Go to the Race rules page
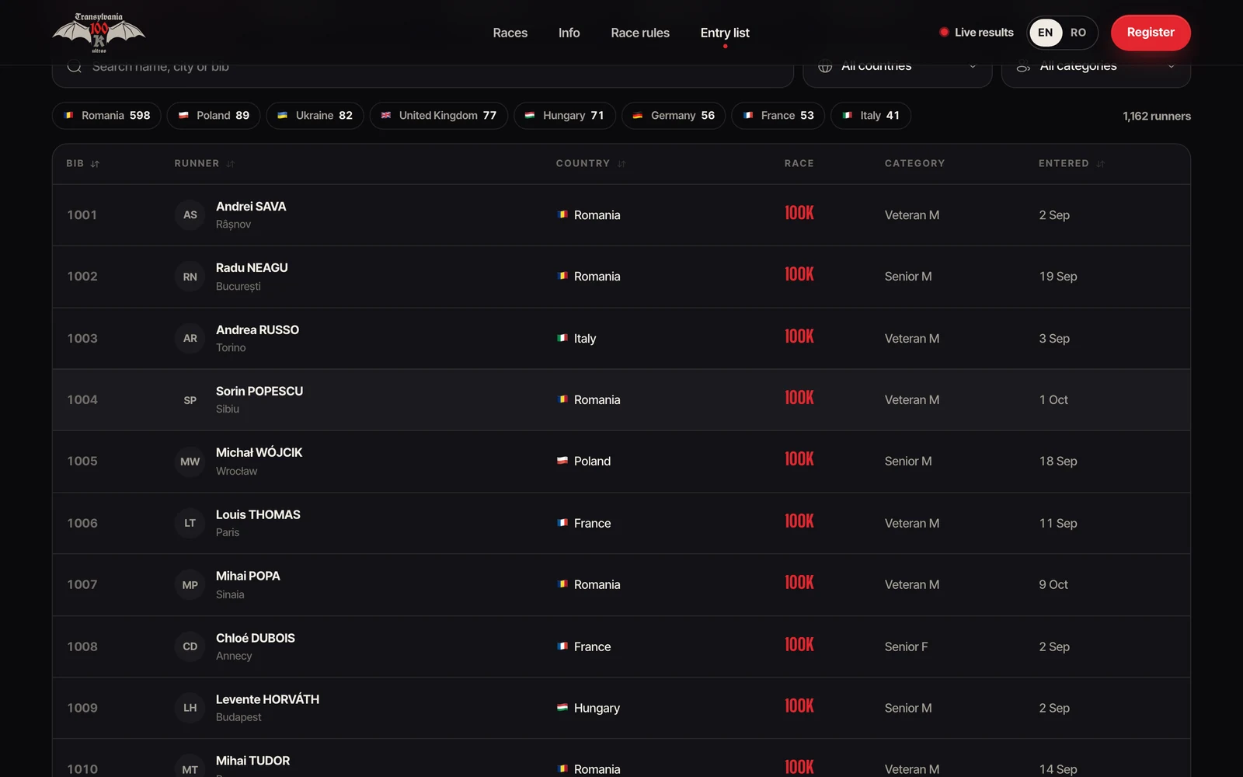Viewport: 1243px width, 777px height. coord(640,33)
